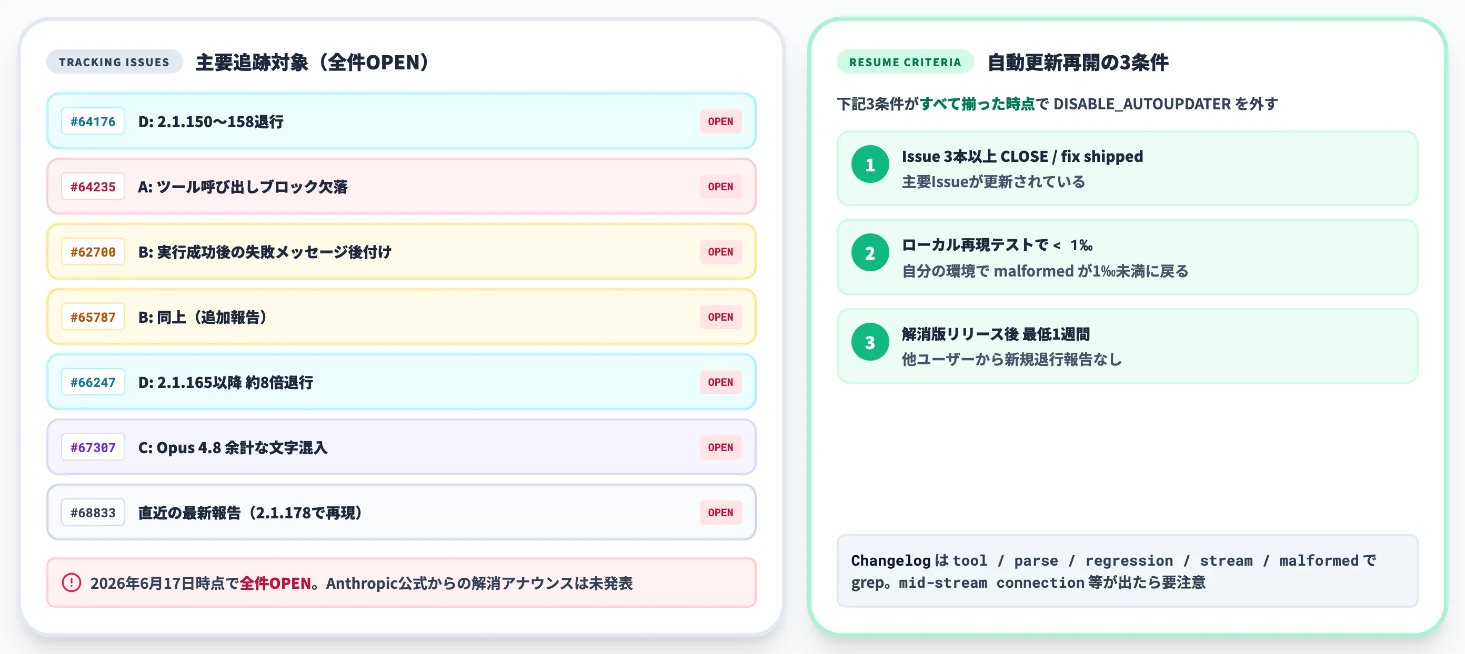Click the title '自動更新再開の3条件'
Viewport: 1465px width, 654px height.
1077,62
